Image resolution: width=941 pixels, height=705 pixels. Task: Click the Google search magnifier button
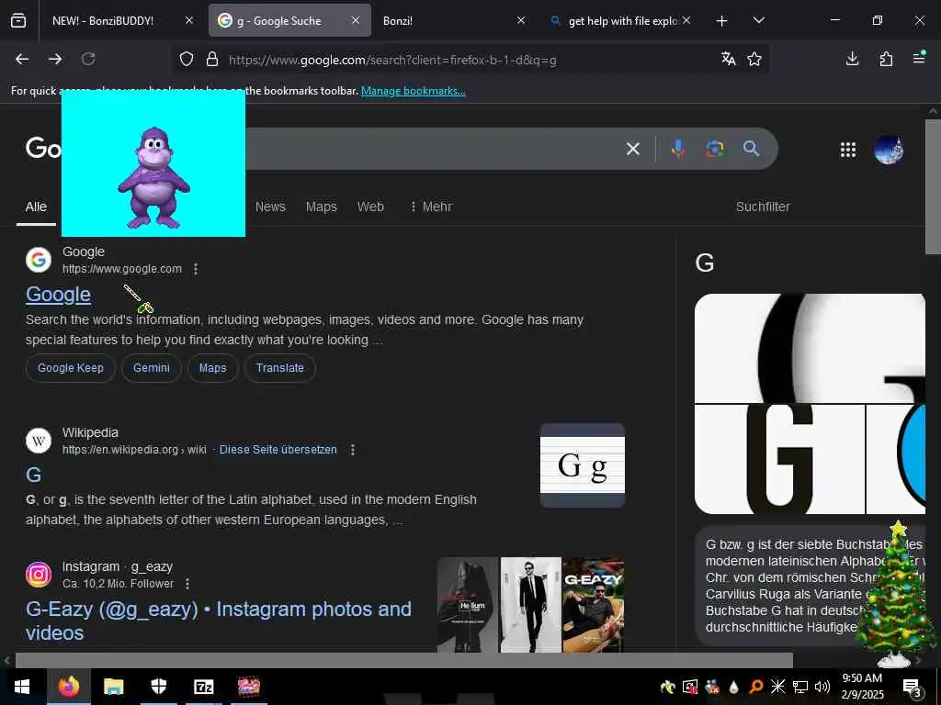point(751,149)
